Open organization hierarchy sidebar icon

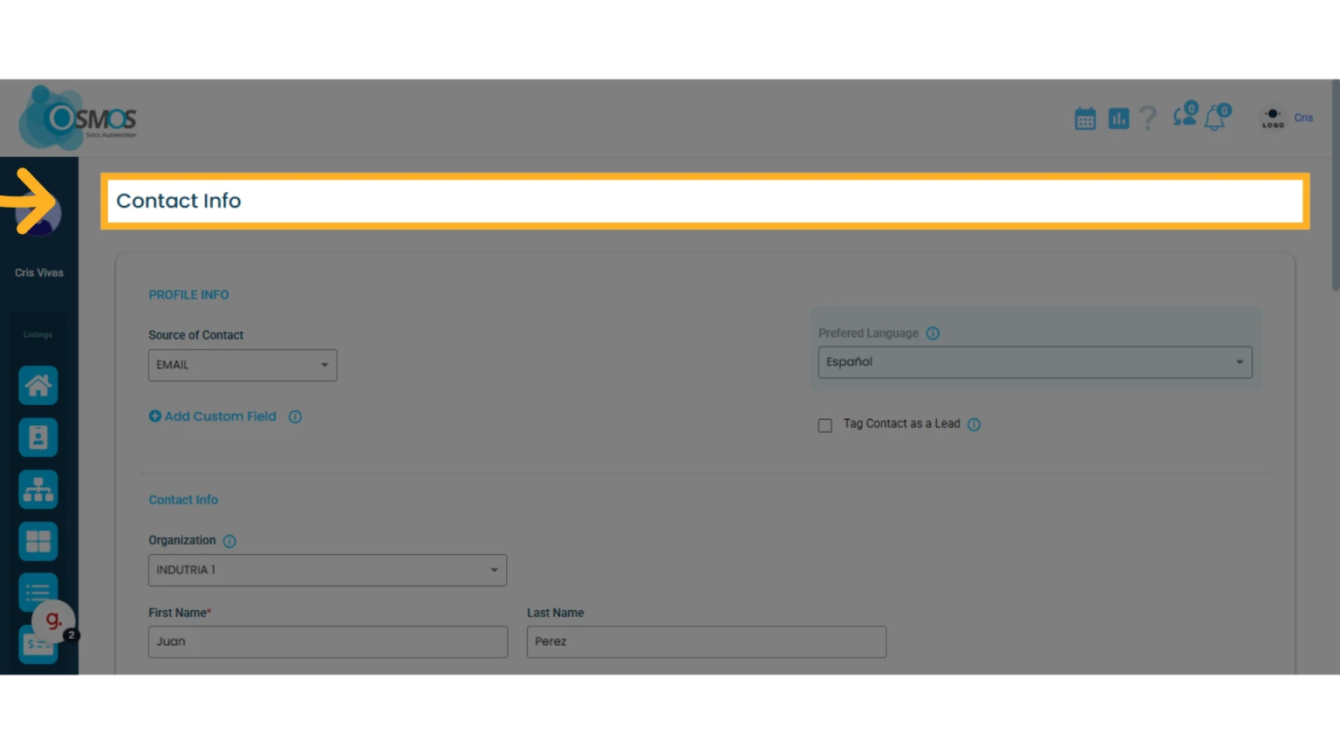(38, 490)
